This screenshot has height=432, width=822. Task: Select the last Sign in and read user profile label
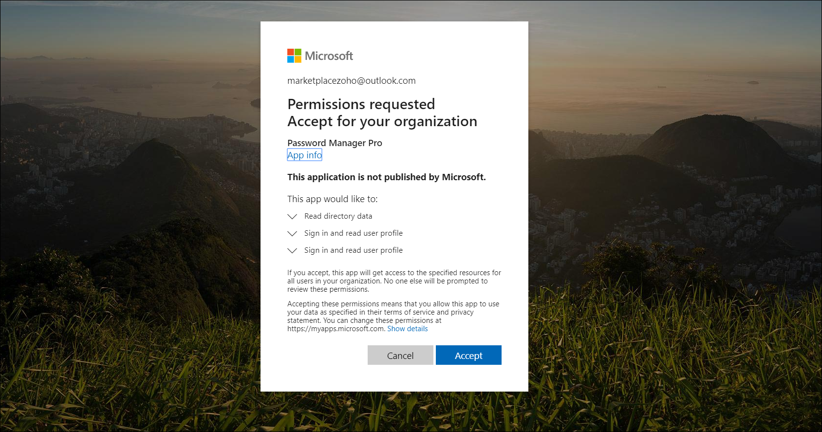353,250
